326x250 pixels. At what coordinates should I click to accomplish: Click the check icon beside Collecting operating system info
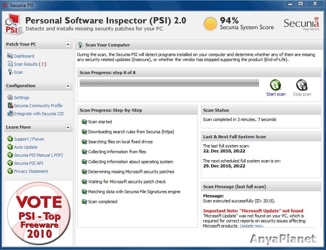[x=84, y=162]
